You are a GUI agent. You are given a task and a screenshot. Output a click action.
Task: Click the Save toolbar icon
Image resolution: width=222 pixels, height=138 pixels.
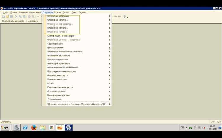12,17
